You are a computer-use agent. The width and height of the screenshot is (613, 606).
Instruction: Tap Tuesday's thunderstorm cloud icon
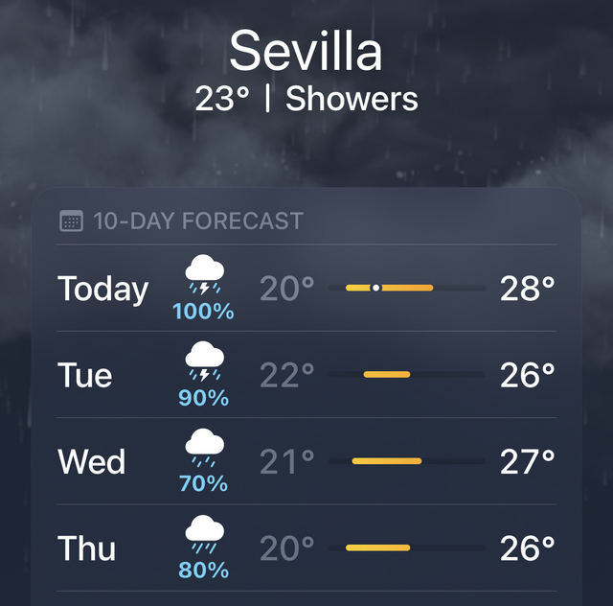pyautogui.click(x=204, y=361)
